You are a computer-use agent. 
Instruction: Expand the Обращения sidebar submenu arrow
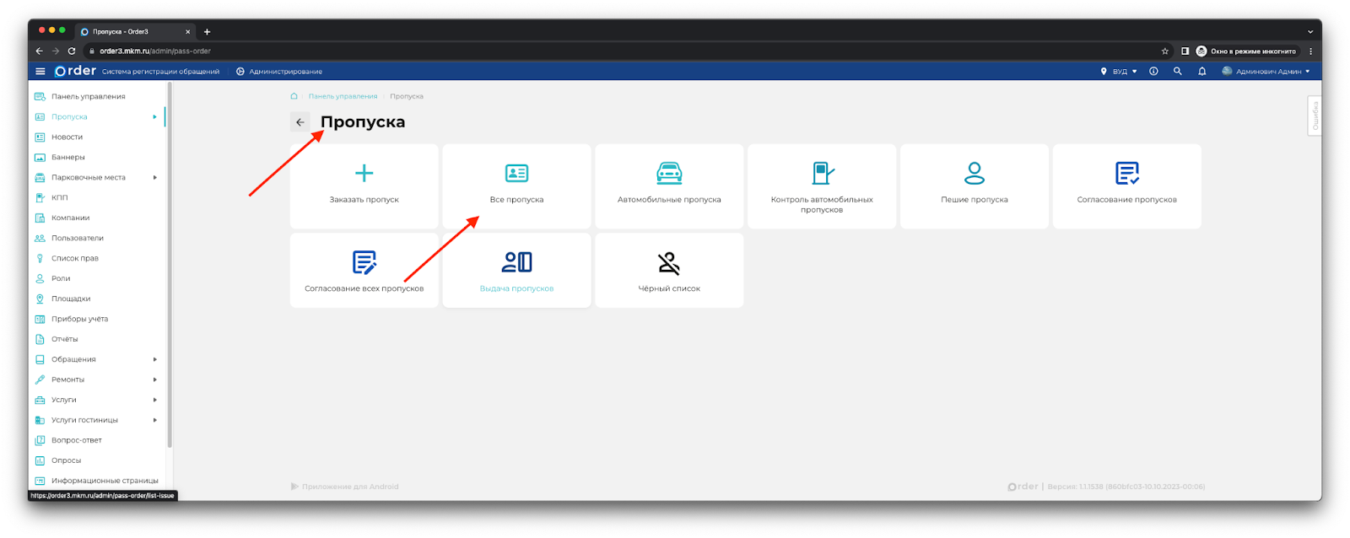pos(154,360)
